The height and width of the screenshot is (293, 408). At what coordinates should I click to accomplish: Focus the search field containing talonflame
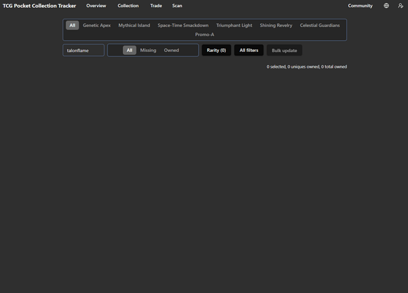(x=83, y=50)
